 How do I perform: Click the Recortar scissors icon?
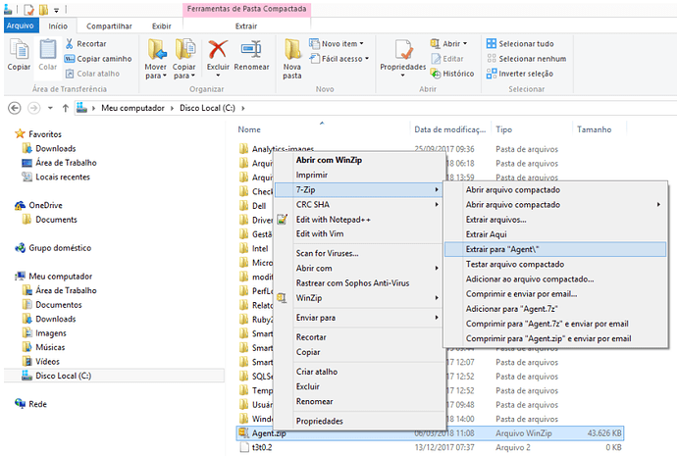70,44
